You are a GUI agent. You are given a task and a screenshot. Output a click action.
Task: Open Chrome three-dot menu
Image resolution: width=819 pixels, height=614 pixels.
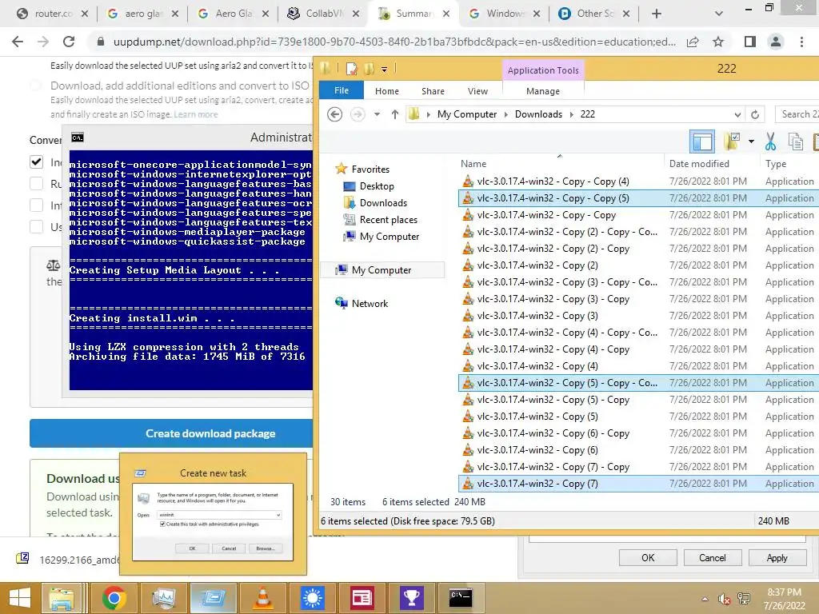pos(801,42)
